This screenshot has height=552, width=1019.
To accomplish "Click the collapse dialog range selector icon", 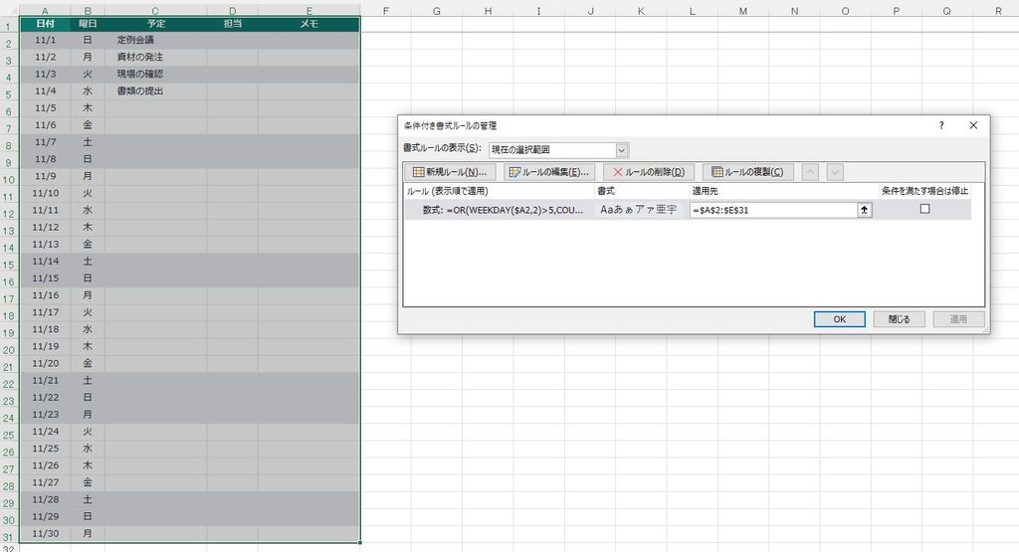I will 865,210.
